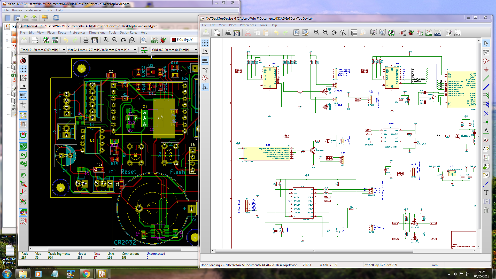Zoom in on the Pcbnew board
Viewport: 496px width, 279px height.
(106, 40)
